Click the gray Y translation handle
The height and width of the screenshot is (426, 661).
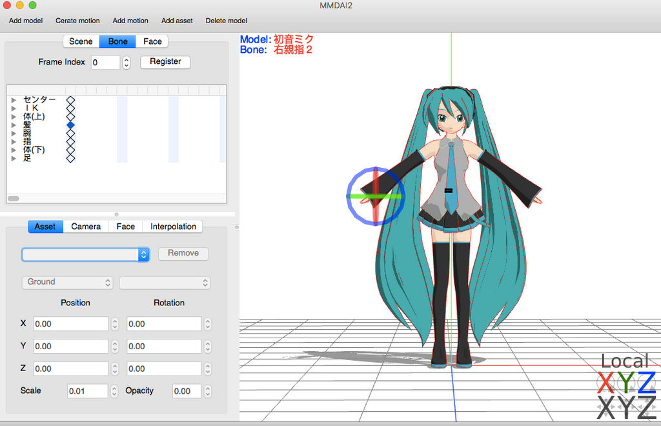coord(626,407)
